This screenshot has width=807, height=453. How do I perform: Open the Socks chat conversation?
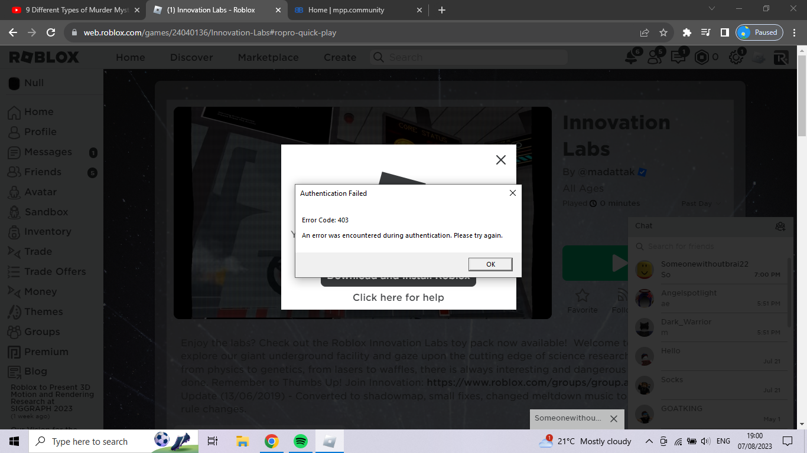pos(708,385)
